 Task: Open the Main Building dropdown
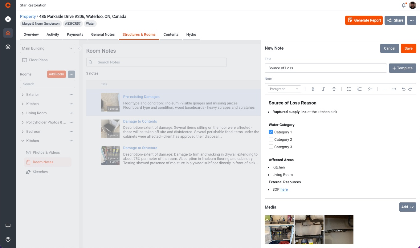(x=47, y=48)
